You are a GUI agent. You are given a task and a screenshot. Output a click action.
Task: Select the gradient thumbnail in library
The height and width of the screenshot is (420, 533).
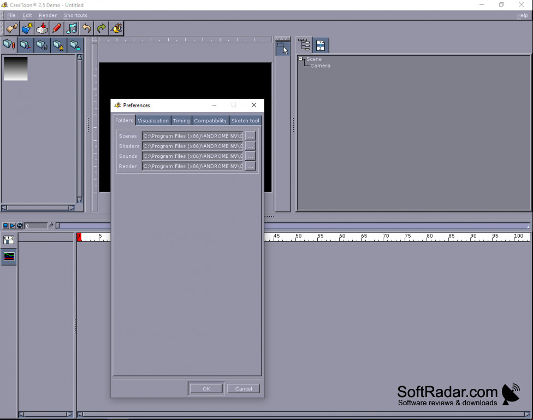click(16, 69)
